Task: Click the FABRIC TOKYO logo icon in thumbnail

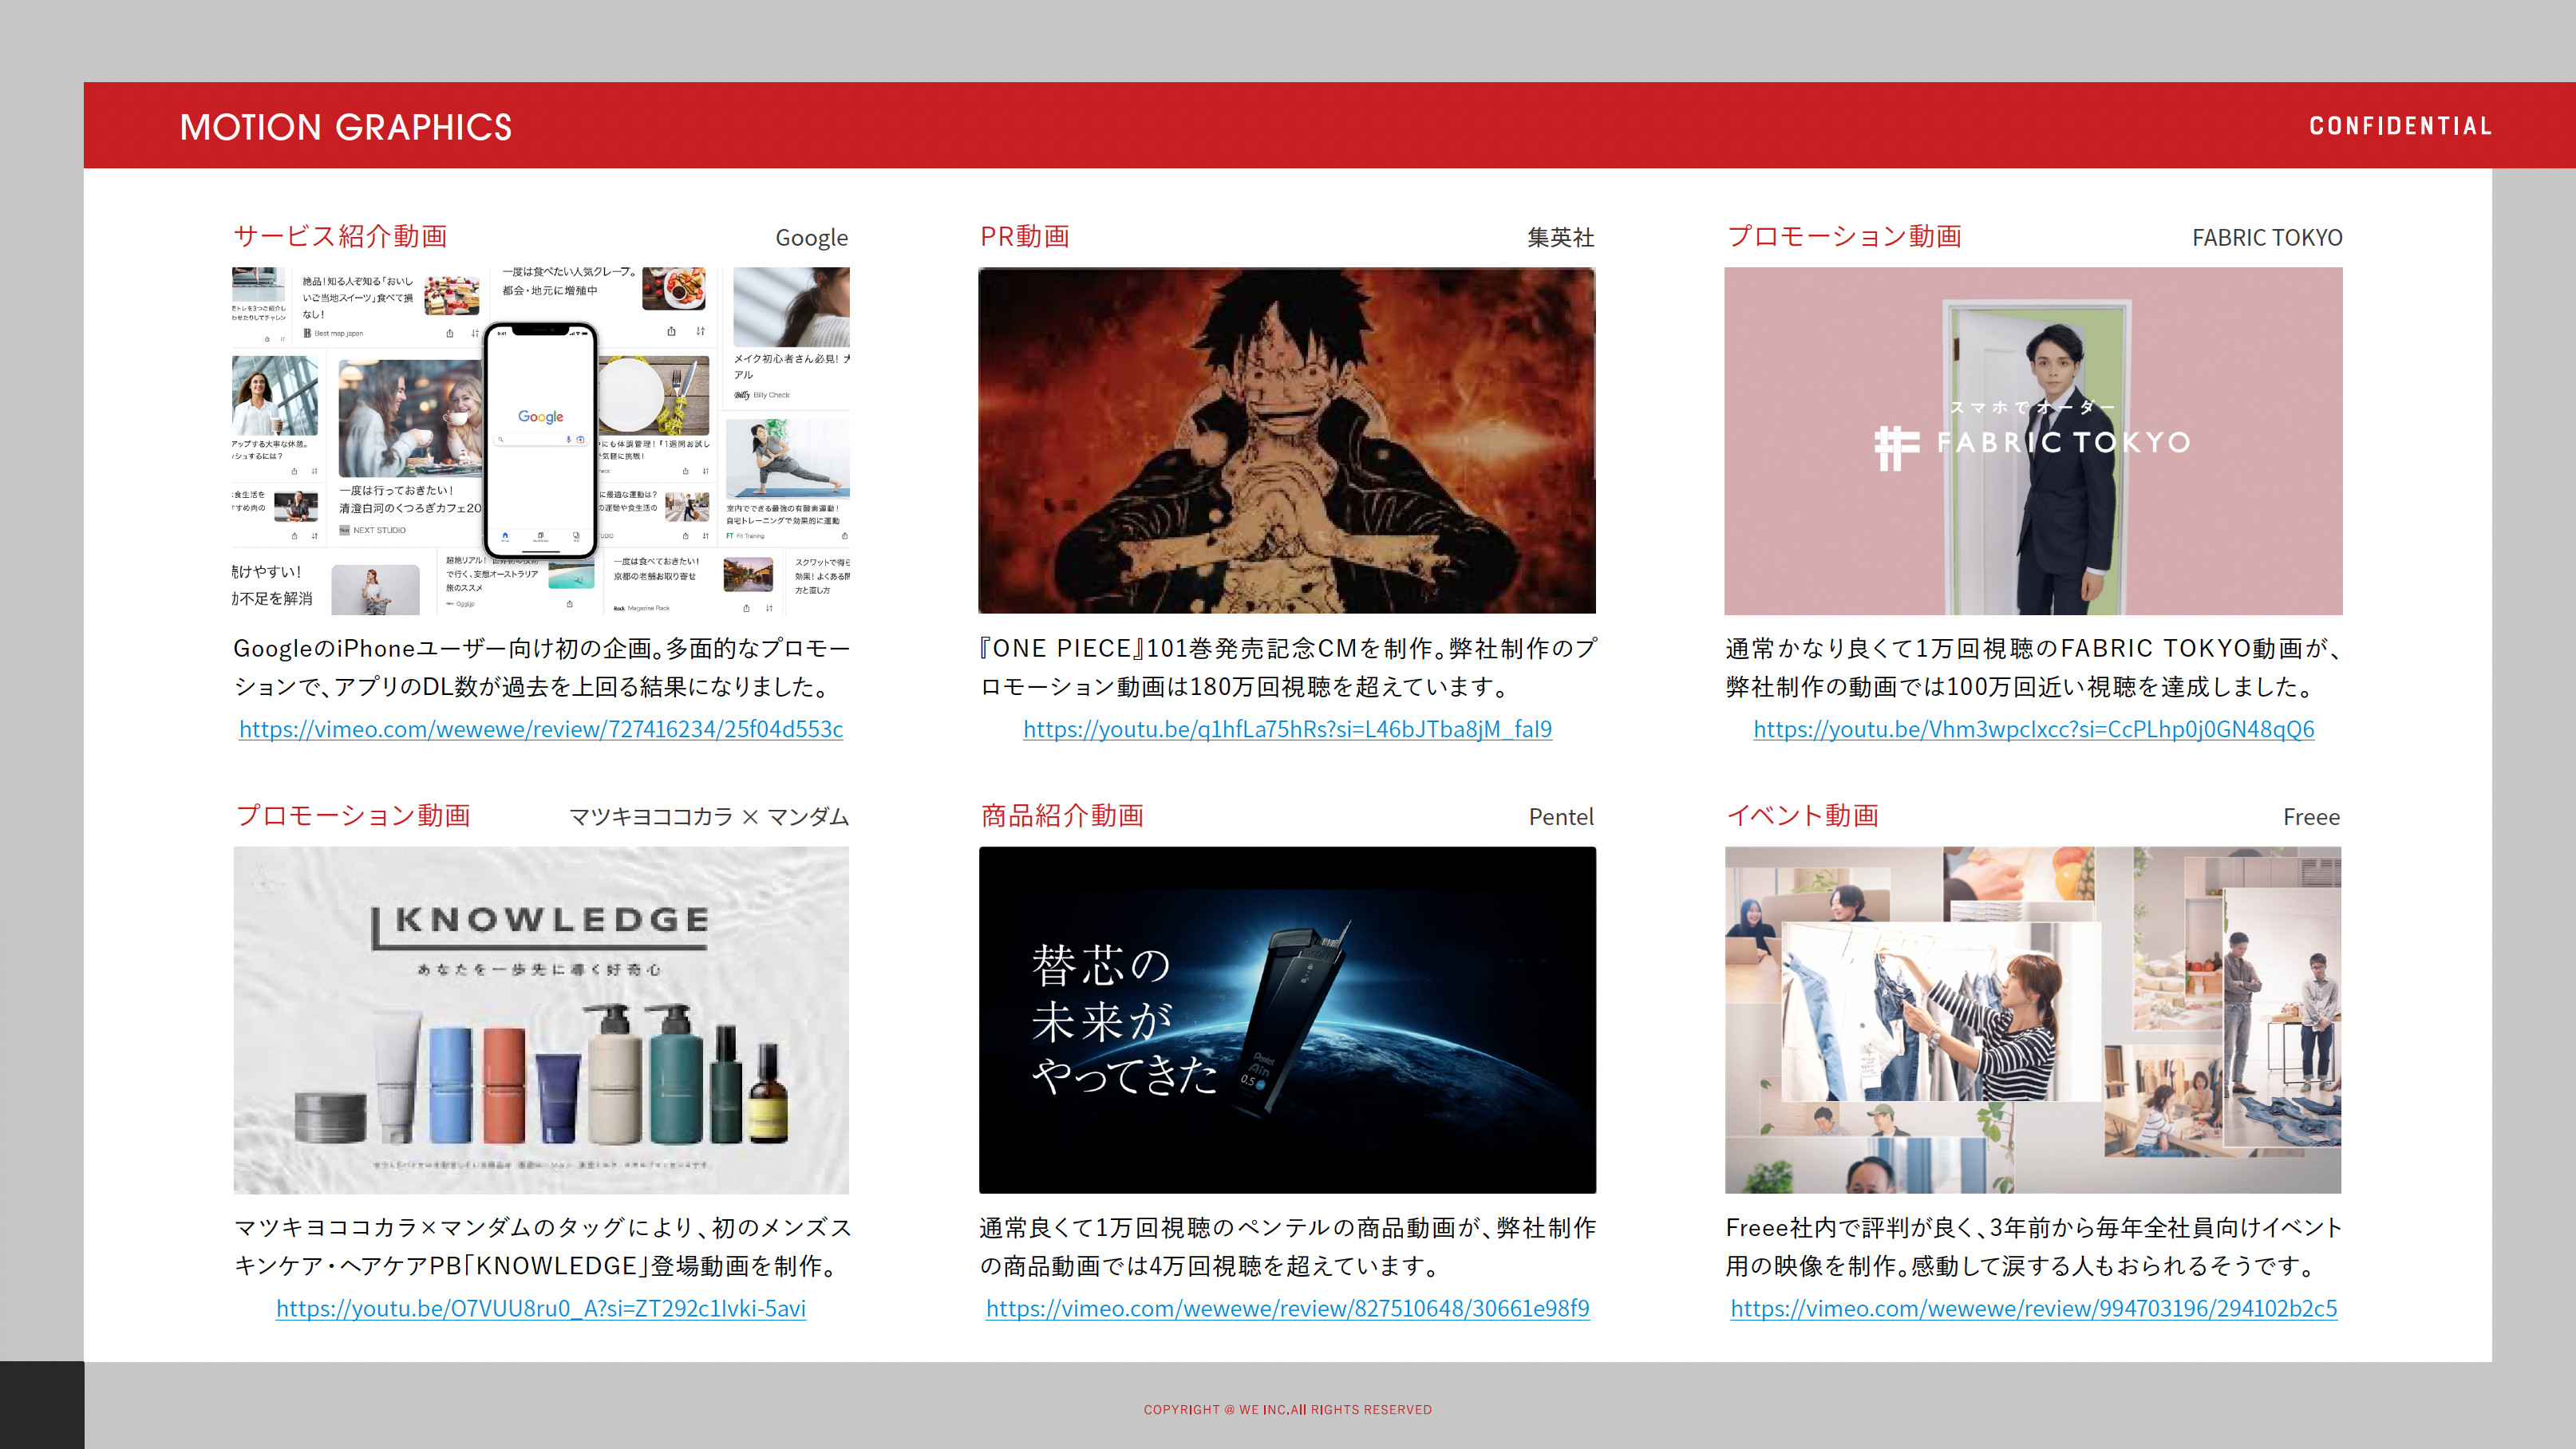Action: [x=1896, y=447]
